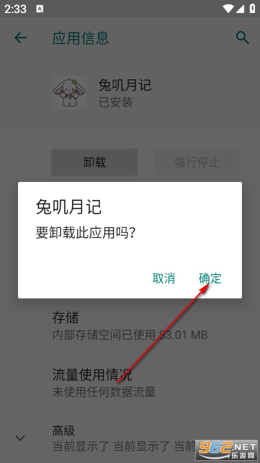Confirm uninstall with 确定

point(210,278)
